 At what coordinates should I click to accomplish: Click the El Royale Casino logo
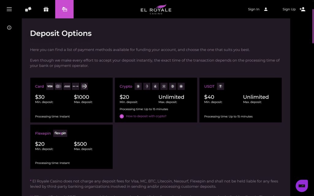pyautogui.click(x=157, y=9)
